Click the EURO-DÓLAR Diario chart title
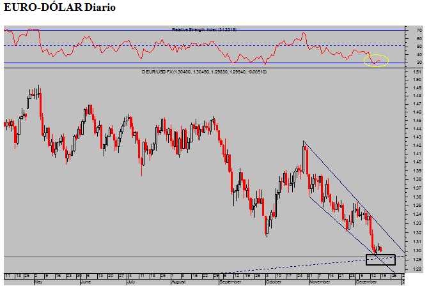This screenshot has height=293, width=429. click(59, 8)
